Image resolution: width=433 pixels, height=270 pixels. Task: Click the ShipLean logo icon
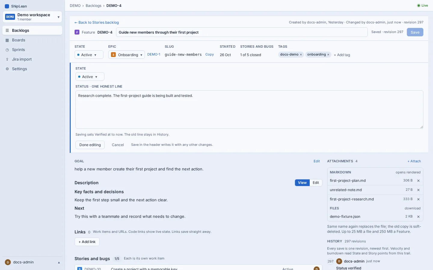(7, 6)
